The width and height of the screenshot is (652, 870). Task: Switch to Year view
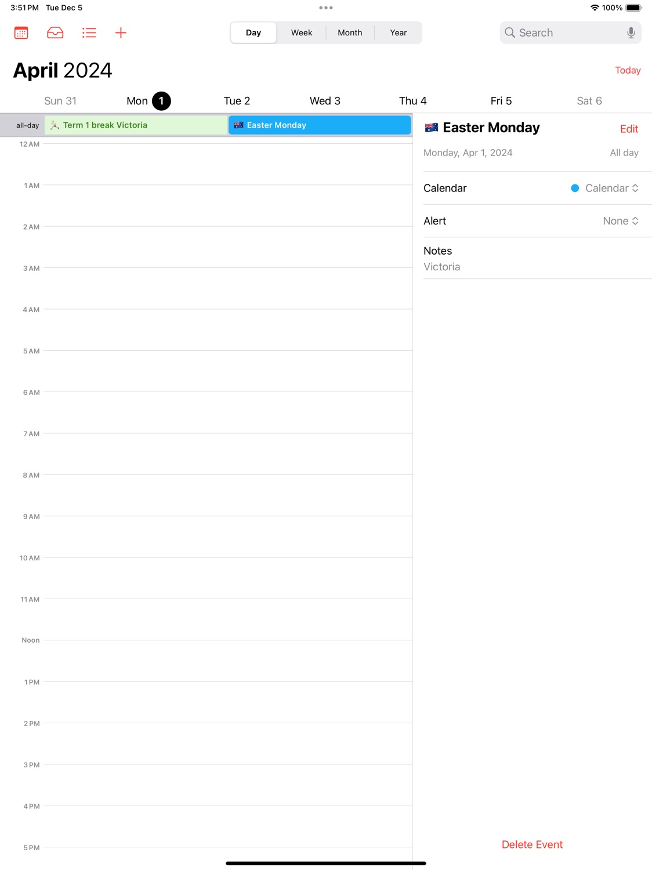(398, 32)
